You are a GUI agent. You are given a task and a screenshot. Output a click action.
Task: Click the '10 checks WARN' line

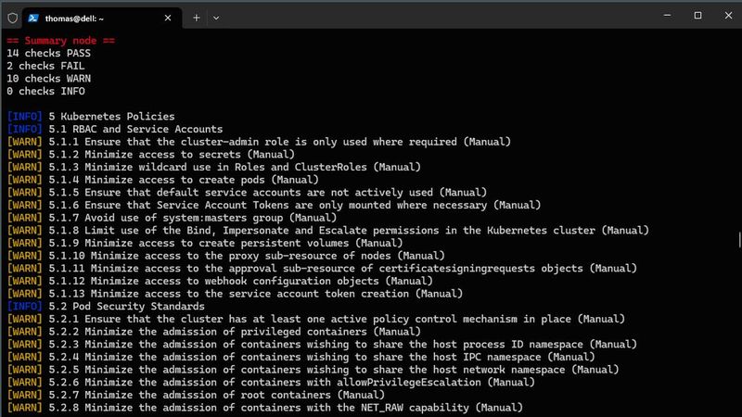49,79
